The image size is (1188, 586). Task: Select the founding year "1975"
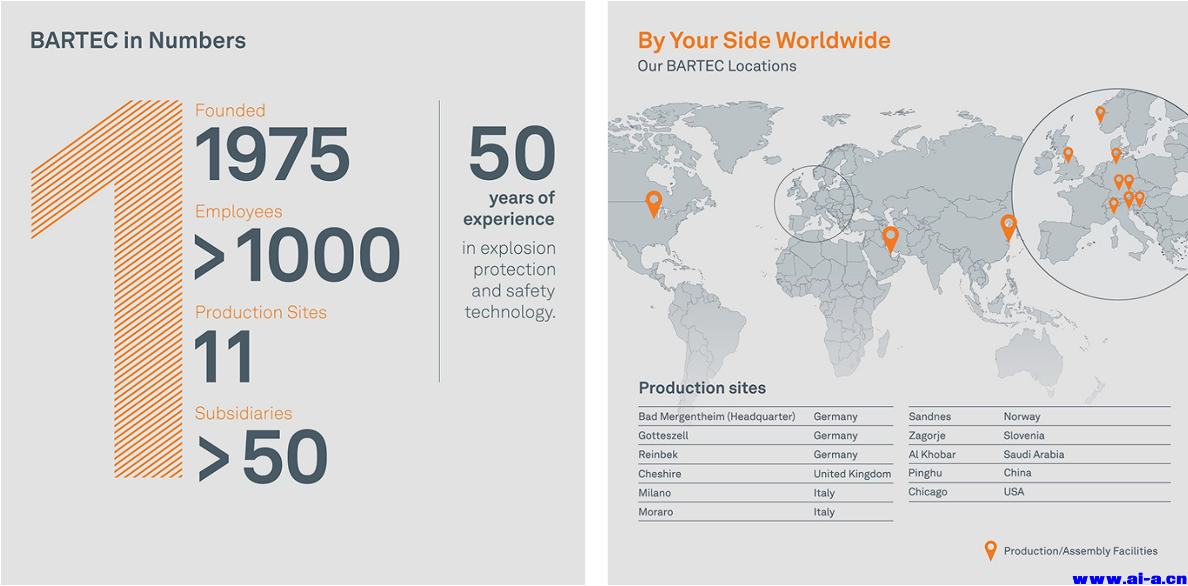(273, 153)
